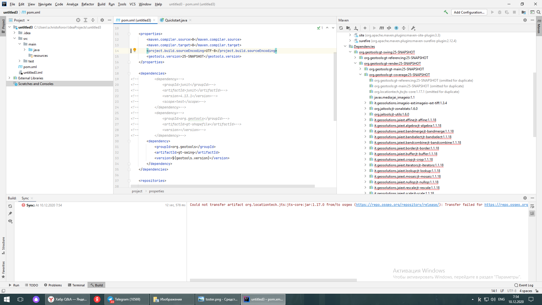
Task: Hide the Project tool window
Action: point(110,20)
